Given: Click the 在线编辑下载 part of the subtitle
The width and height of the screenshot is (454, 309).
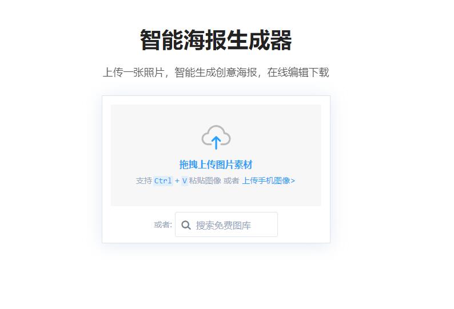Looking at the screenshot, I should click(298, 73).
